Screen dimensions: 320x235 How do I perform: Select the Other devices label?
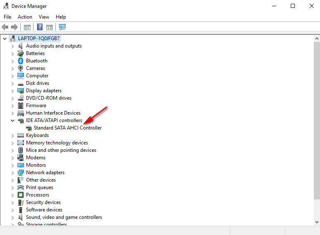click(x=41, y=180)
